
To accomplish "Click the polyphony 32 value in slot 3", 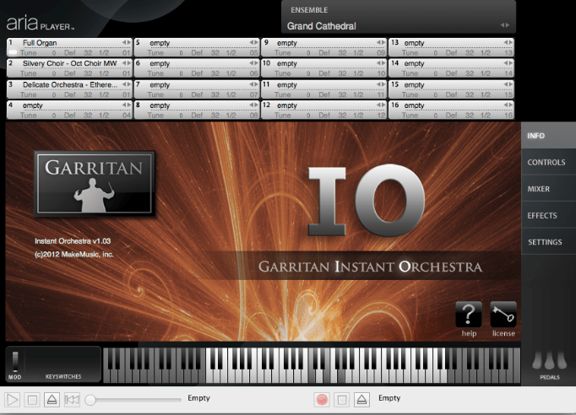I will (x=88, y=94).
